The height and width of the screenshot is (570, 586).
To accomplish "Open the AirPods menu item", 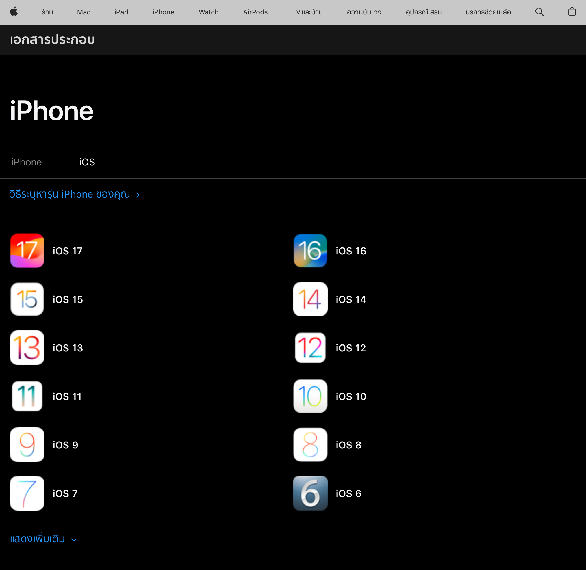I will point(255,12).
